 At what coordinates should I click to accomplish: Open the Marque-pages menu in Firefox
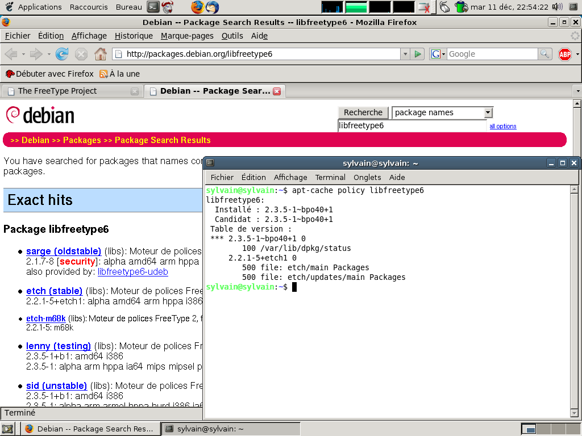(187, 36)
